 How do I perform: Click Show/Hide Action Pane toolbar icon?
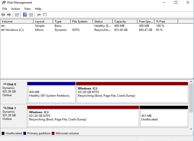(x=31, y=15)
